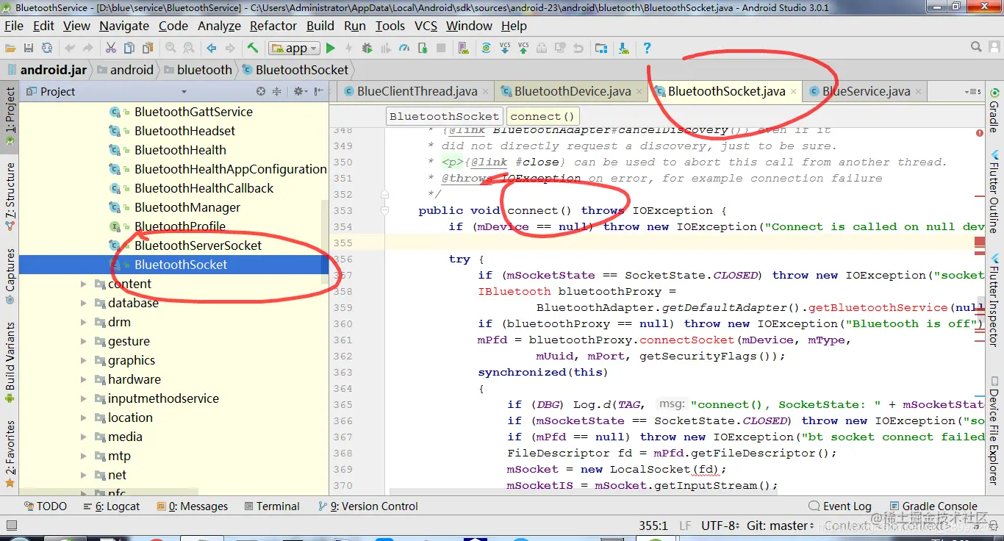The width and height of the screenshot is (1004, 541).
Task: Click the Open file toolbar icon
Action: pos(10,48)
